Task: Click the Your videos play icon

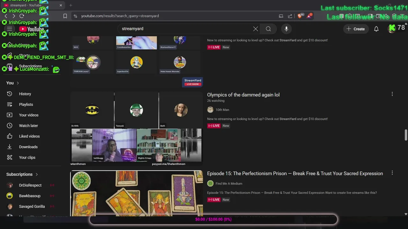Action: pyautogui.click(x=10, y=115)
